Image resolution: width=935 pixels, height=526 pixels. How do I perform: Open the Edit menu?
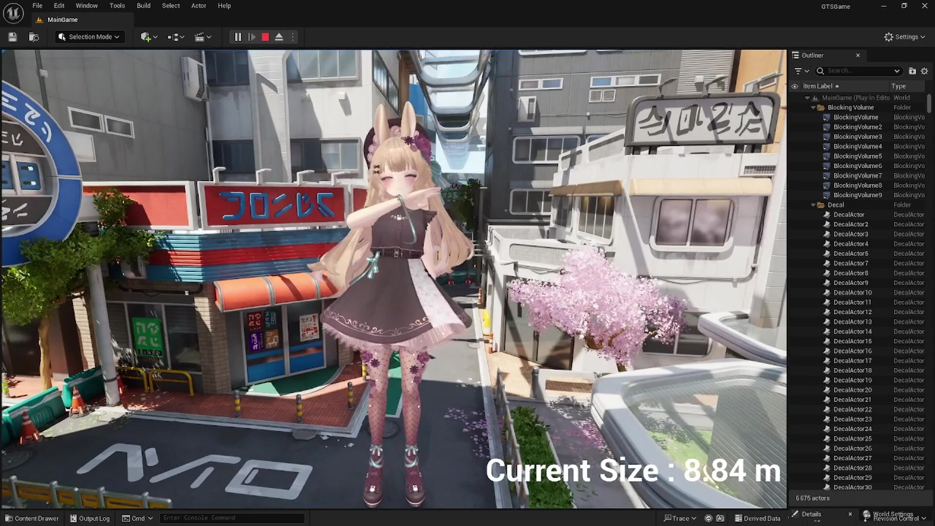pyautogui.click(x=59, y=6)
